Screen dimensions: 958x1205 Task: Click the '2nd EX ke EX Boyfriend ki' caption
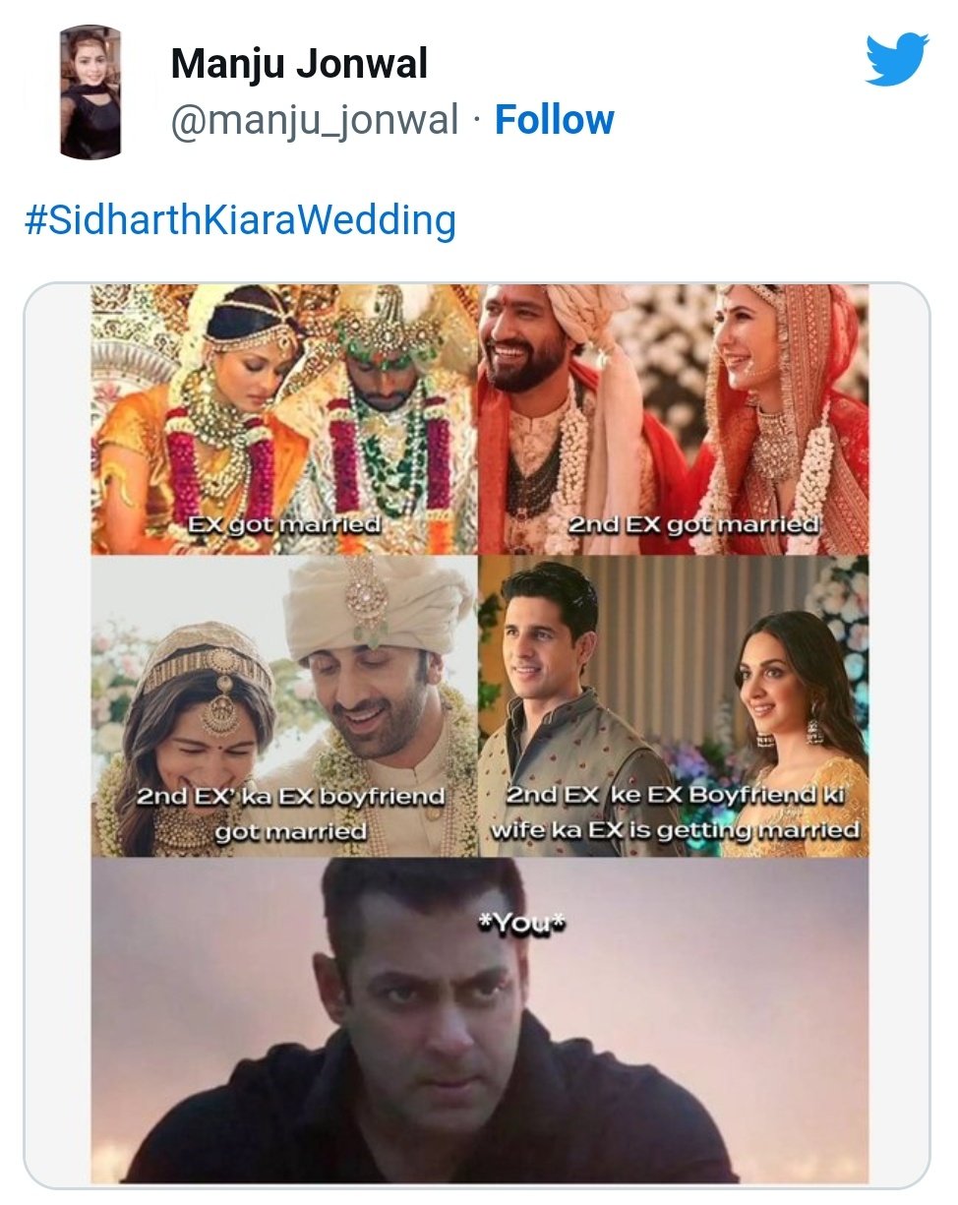click(675, 794)
